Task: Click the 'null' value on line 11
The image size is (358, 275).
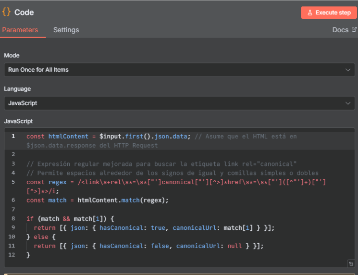Action: click(235, 246)
